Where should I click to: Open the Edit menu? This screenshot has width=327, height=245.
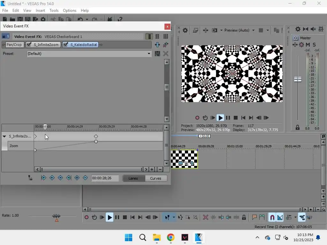(x=16, y=11)
